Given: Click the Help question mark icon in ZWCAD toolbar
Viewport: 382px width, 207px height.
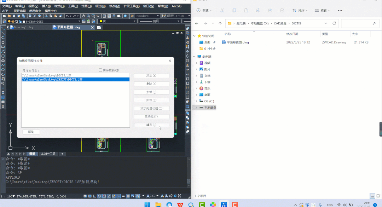Looking at the screenshot, I should [125, 16].
